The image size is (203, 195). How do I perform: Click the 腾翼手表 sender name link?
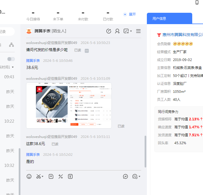coord(33,60)
